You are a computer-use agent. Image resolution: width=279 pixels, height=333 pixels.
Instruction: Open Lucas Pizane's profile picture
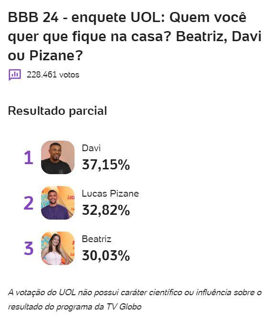[58, 203]
